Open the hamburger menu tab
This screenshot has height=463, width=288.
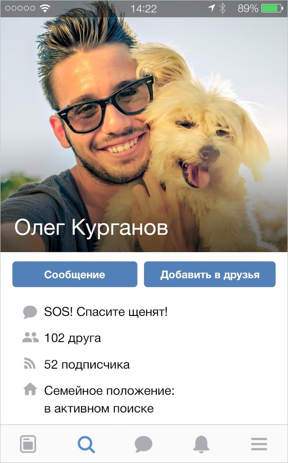tap(259, 444)
